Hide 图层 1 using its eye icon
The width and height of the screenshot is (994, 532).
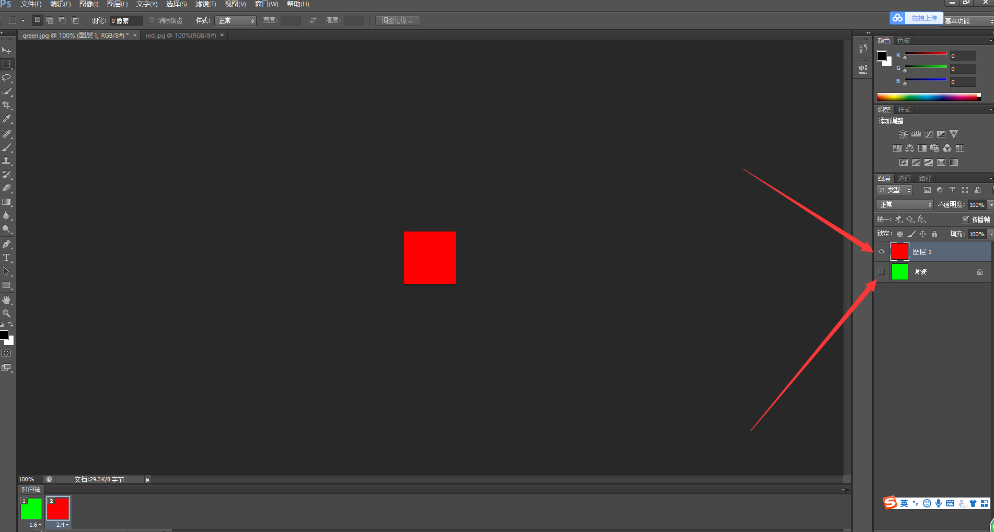click(x=882, y=251)
